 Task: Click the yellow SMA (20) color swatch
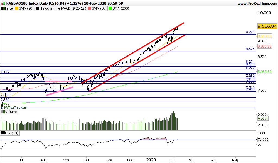[17, 8]
